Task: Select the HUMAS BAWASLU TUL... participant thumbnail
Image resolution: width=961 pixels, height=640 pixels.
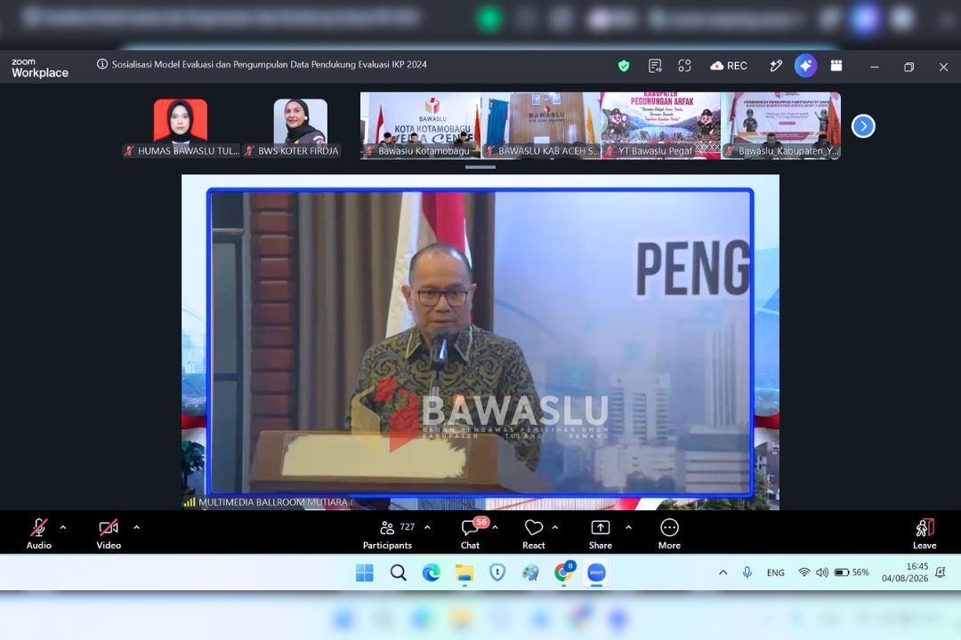Action: click(x=180, y=127)
